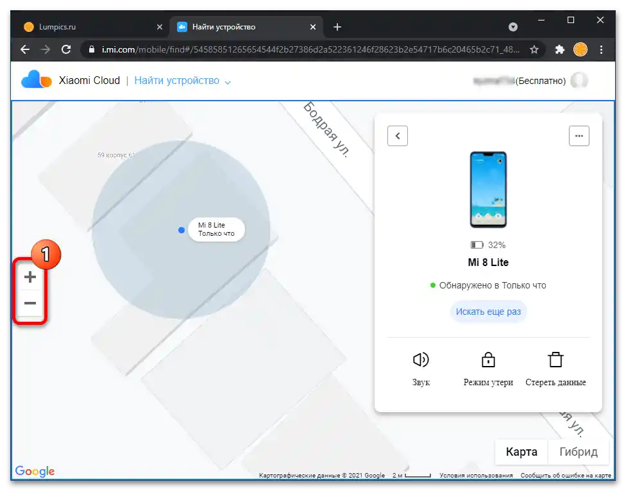Open a new browser tab
Screen dimensions: 626x491
pyautogui.click(x=337, y=27)
